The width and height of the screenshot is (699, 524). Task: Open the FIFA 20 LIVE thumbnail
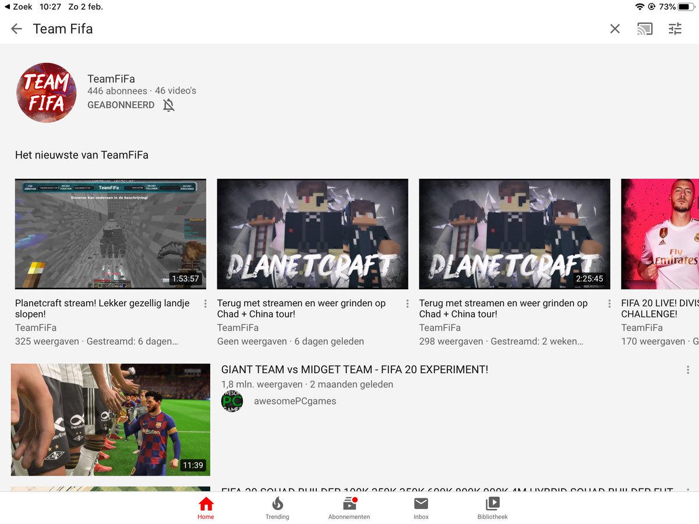(x=660, y=234)
